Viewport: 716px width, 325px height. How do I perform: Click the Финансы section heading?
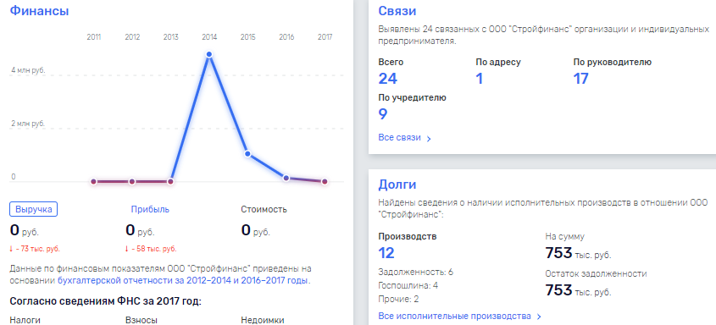coord(39,11)
